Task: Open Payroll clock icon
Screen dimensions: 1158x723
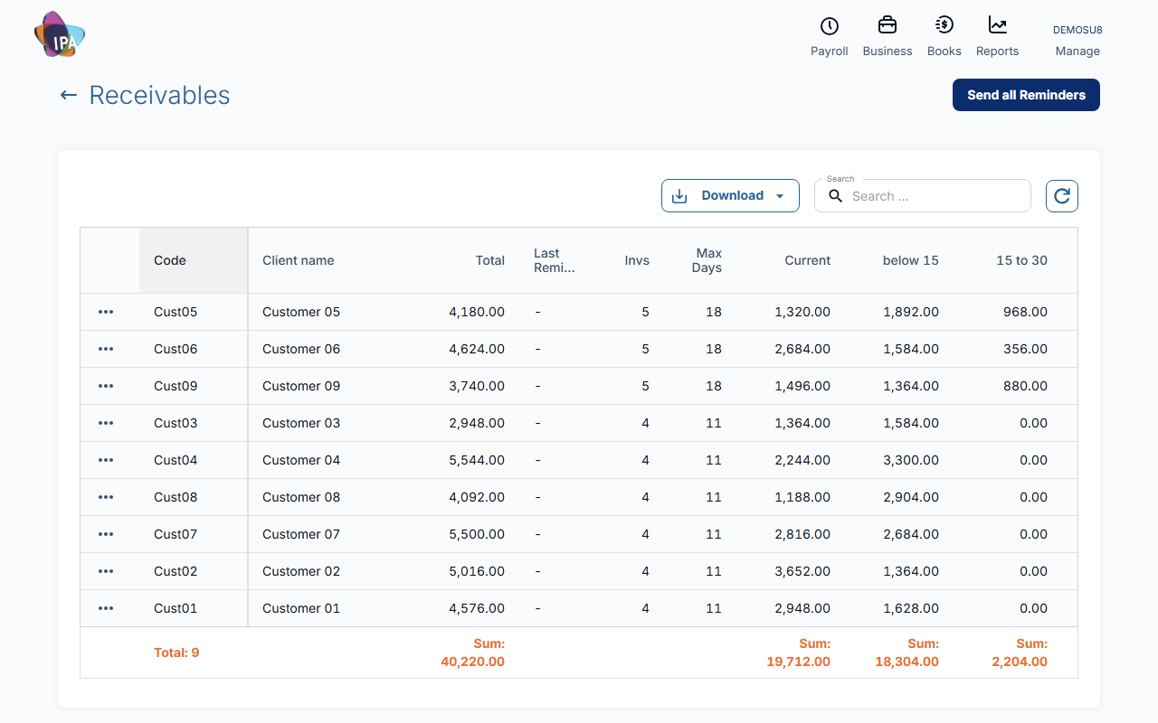Action: click(x=829, y=26)
